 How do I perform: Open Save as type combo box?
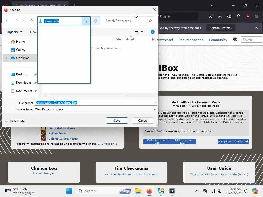tap(96, 109)
